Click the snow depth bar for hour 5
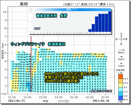 110,21
